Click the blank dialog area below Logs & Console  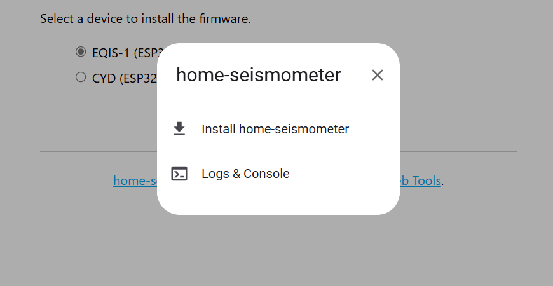(278, 200)
